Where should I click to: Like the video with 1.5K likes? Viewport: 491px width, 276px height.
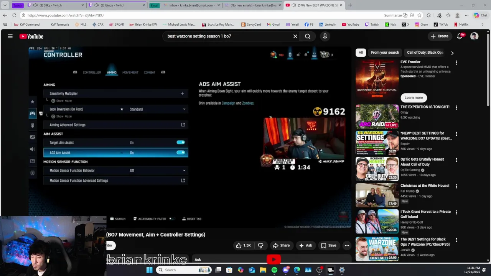click(x=243, y=245)
